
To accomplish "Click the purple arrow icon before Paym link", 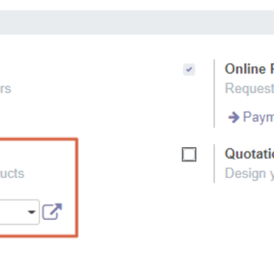I will click(233, 117).
